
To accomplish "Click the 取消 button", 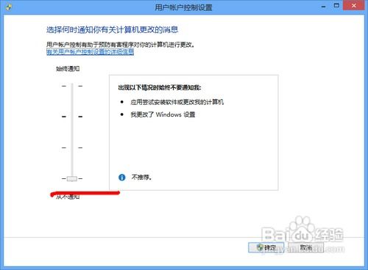I will click(306, 247).
